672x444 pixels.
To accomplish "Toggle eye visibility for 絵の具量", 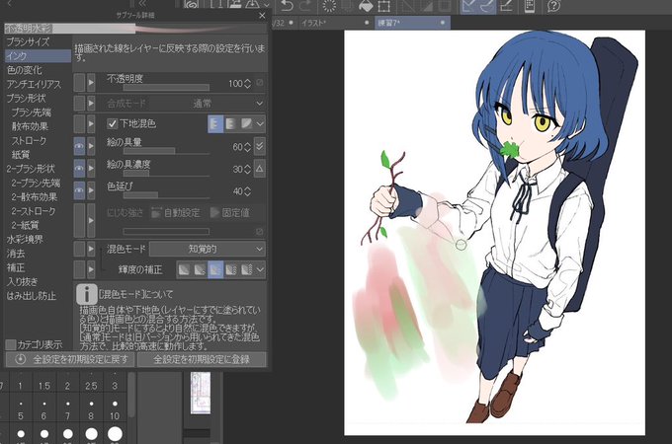I will click(x=79, y=146).
